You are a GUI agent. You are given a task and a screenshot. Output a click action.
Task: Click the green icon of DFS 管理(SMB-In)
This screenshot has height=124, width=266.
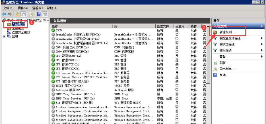pos(53,60)
